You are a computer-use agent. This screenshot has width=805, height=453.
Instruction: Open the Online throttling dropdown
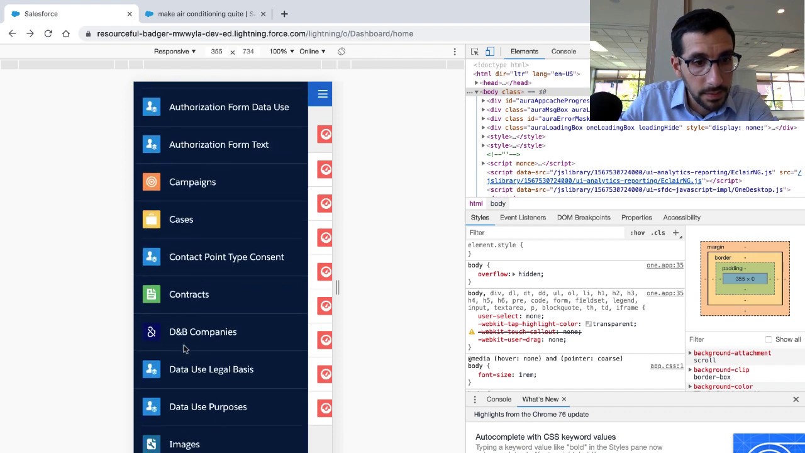(x=313, y=52)
